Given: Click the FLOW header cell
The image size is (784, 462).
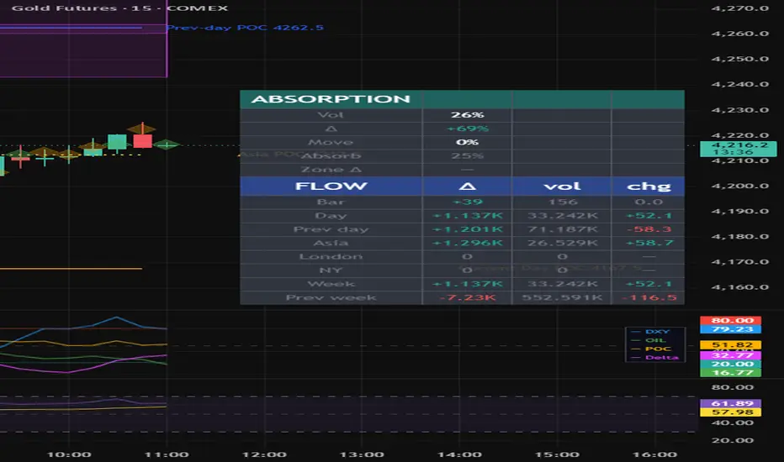Looking at the screenshot, I should (x=331, y=186).
